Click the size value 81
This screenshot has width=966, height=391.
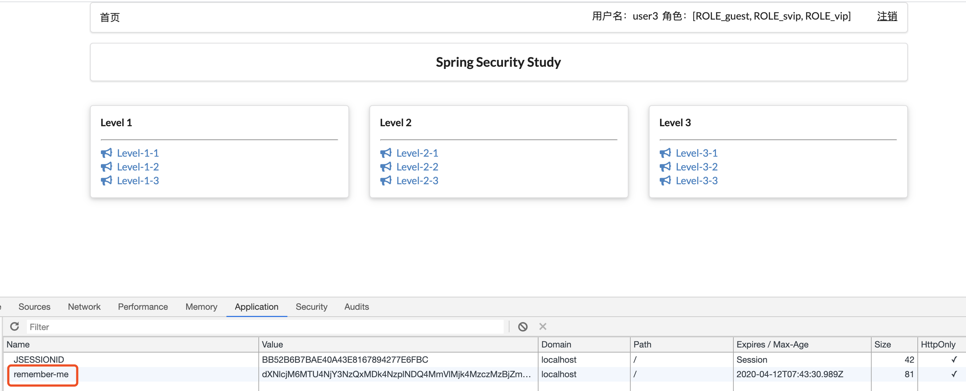coord(909,374)
